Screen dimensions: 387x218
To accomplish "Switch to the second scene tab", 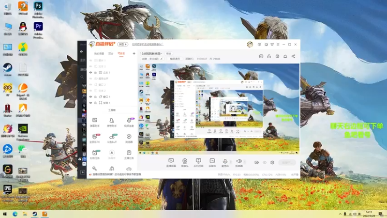I will [111, 54].
